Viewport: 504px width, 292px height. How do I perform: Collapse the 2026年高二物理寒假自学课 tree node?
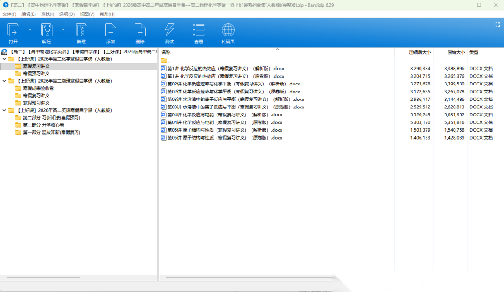[x=4, y=81]
